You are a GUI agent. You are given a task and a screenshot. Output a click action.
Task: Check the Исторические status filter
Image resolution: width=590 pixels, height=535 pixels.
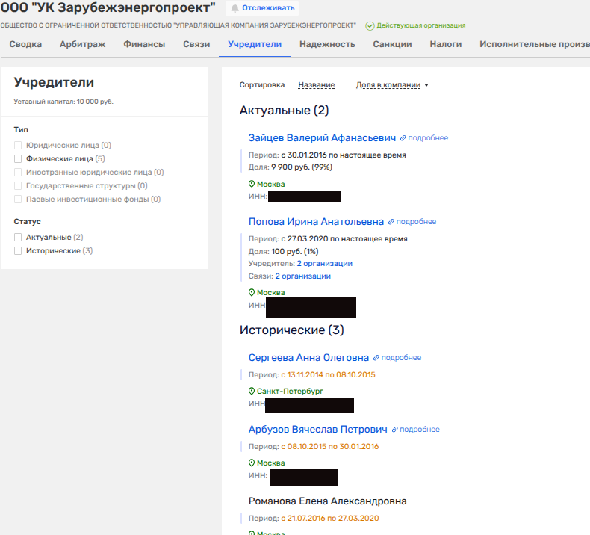18,251
